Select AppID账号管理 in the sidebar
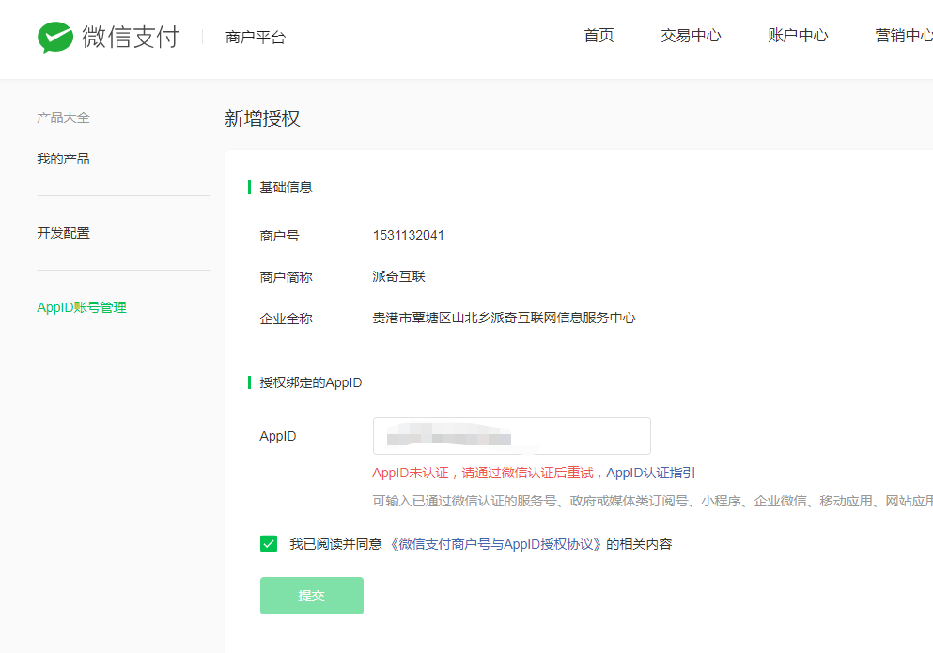Screen dimensions: 933x653 [82, 307]
